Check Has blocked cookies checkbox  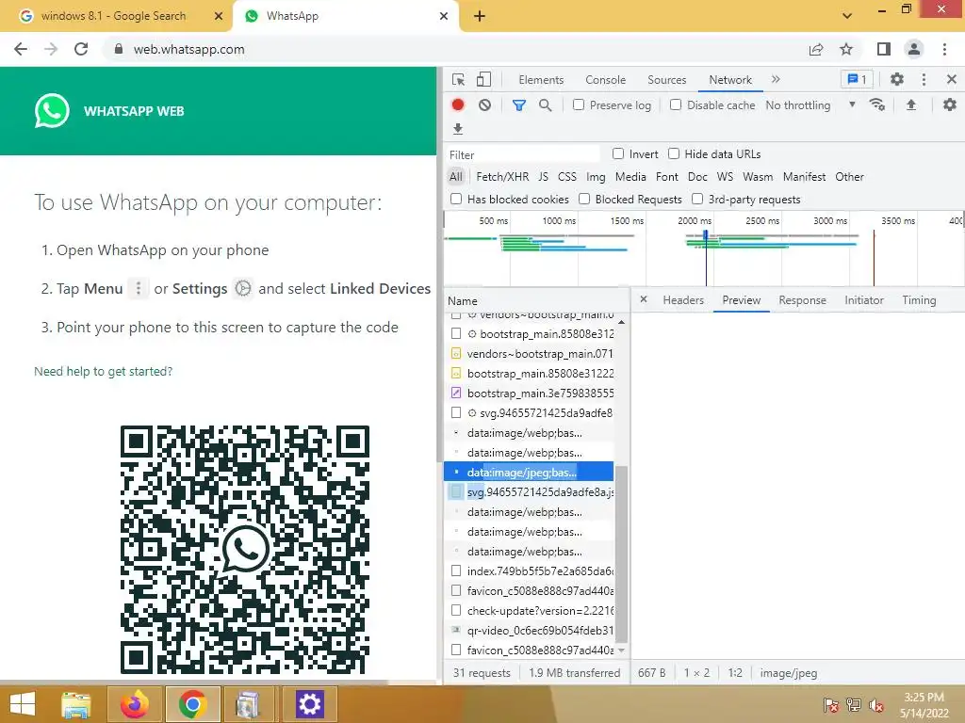pos(456,199)
